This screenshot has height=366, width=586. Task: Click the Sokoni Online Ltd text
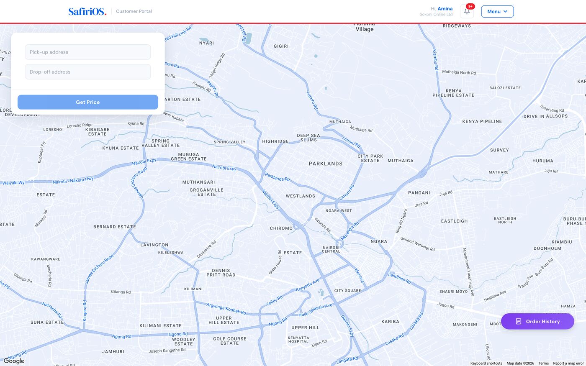(x=436, y=14)
